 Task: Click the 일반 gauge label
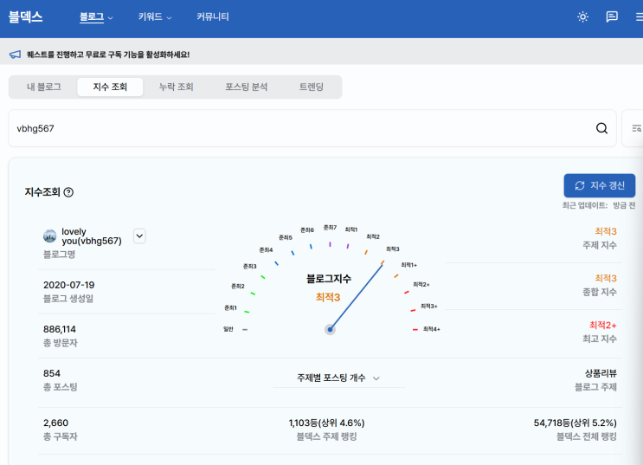coord(228,329)
